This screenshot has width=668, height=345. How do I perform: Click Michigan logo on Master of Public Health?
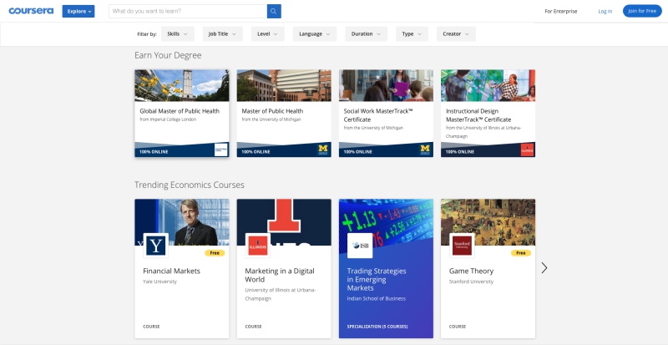pos(323,150)
